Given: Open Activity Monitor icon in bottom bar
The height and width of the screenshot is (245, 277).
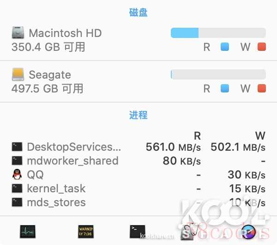Looking at the screenshot, I should click(x=28, y=232).
